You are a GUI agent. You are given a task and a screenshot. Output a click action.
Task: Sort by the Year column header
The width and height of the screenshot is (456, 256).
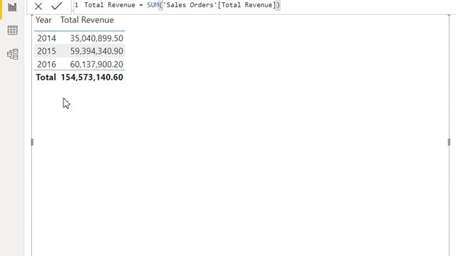click(43, 20)
